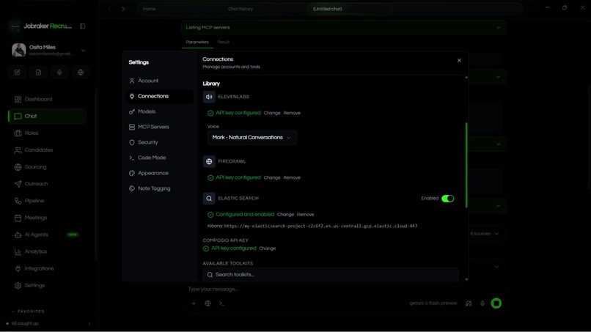Open Meetings in the sidebar
This screenshot has width=591, height=332.
pos(47,218)
